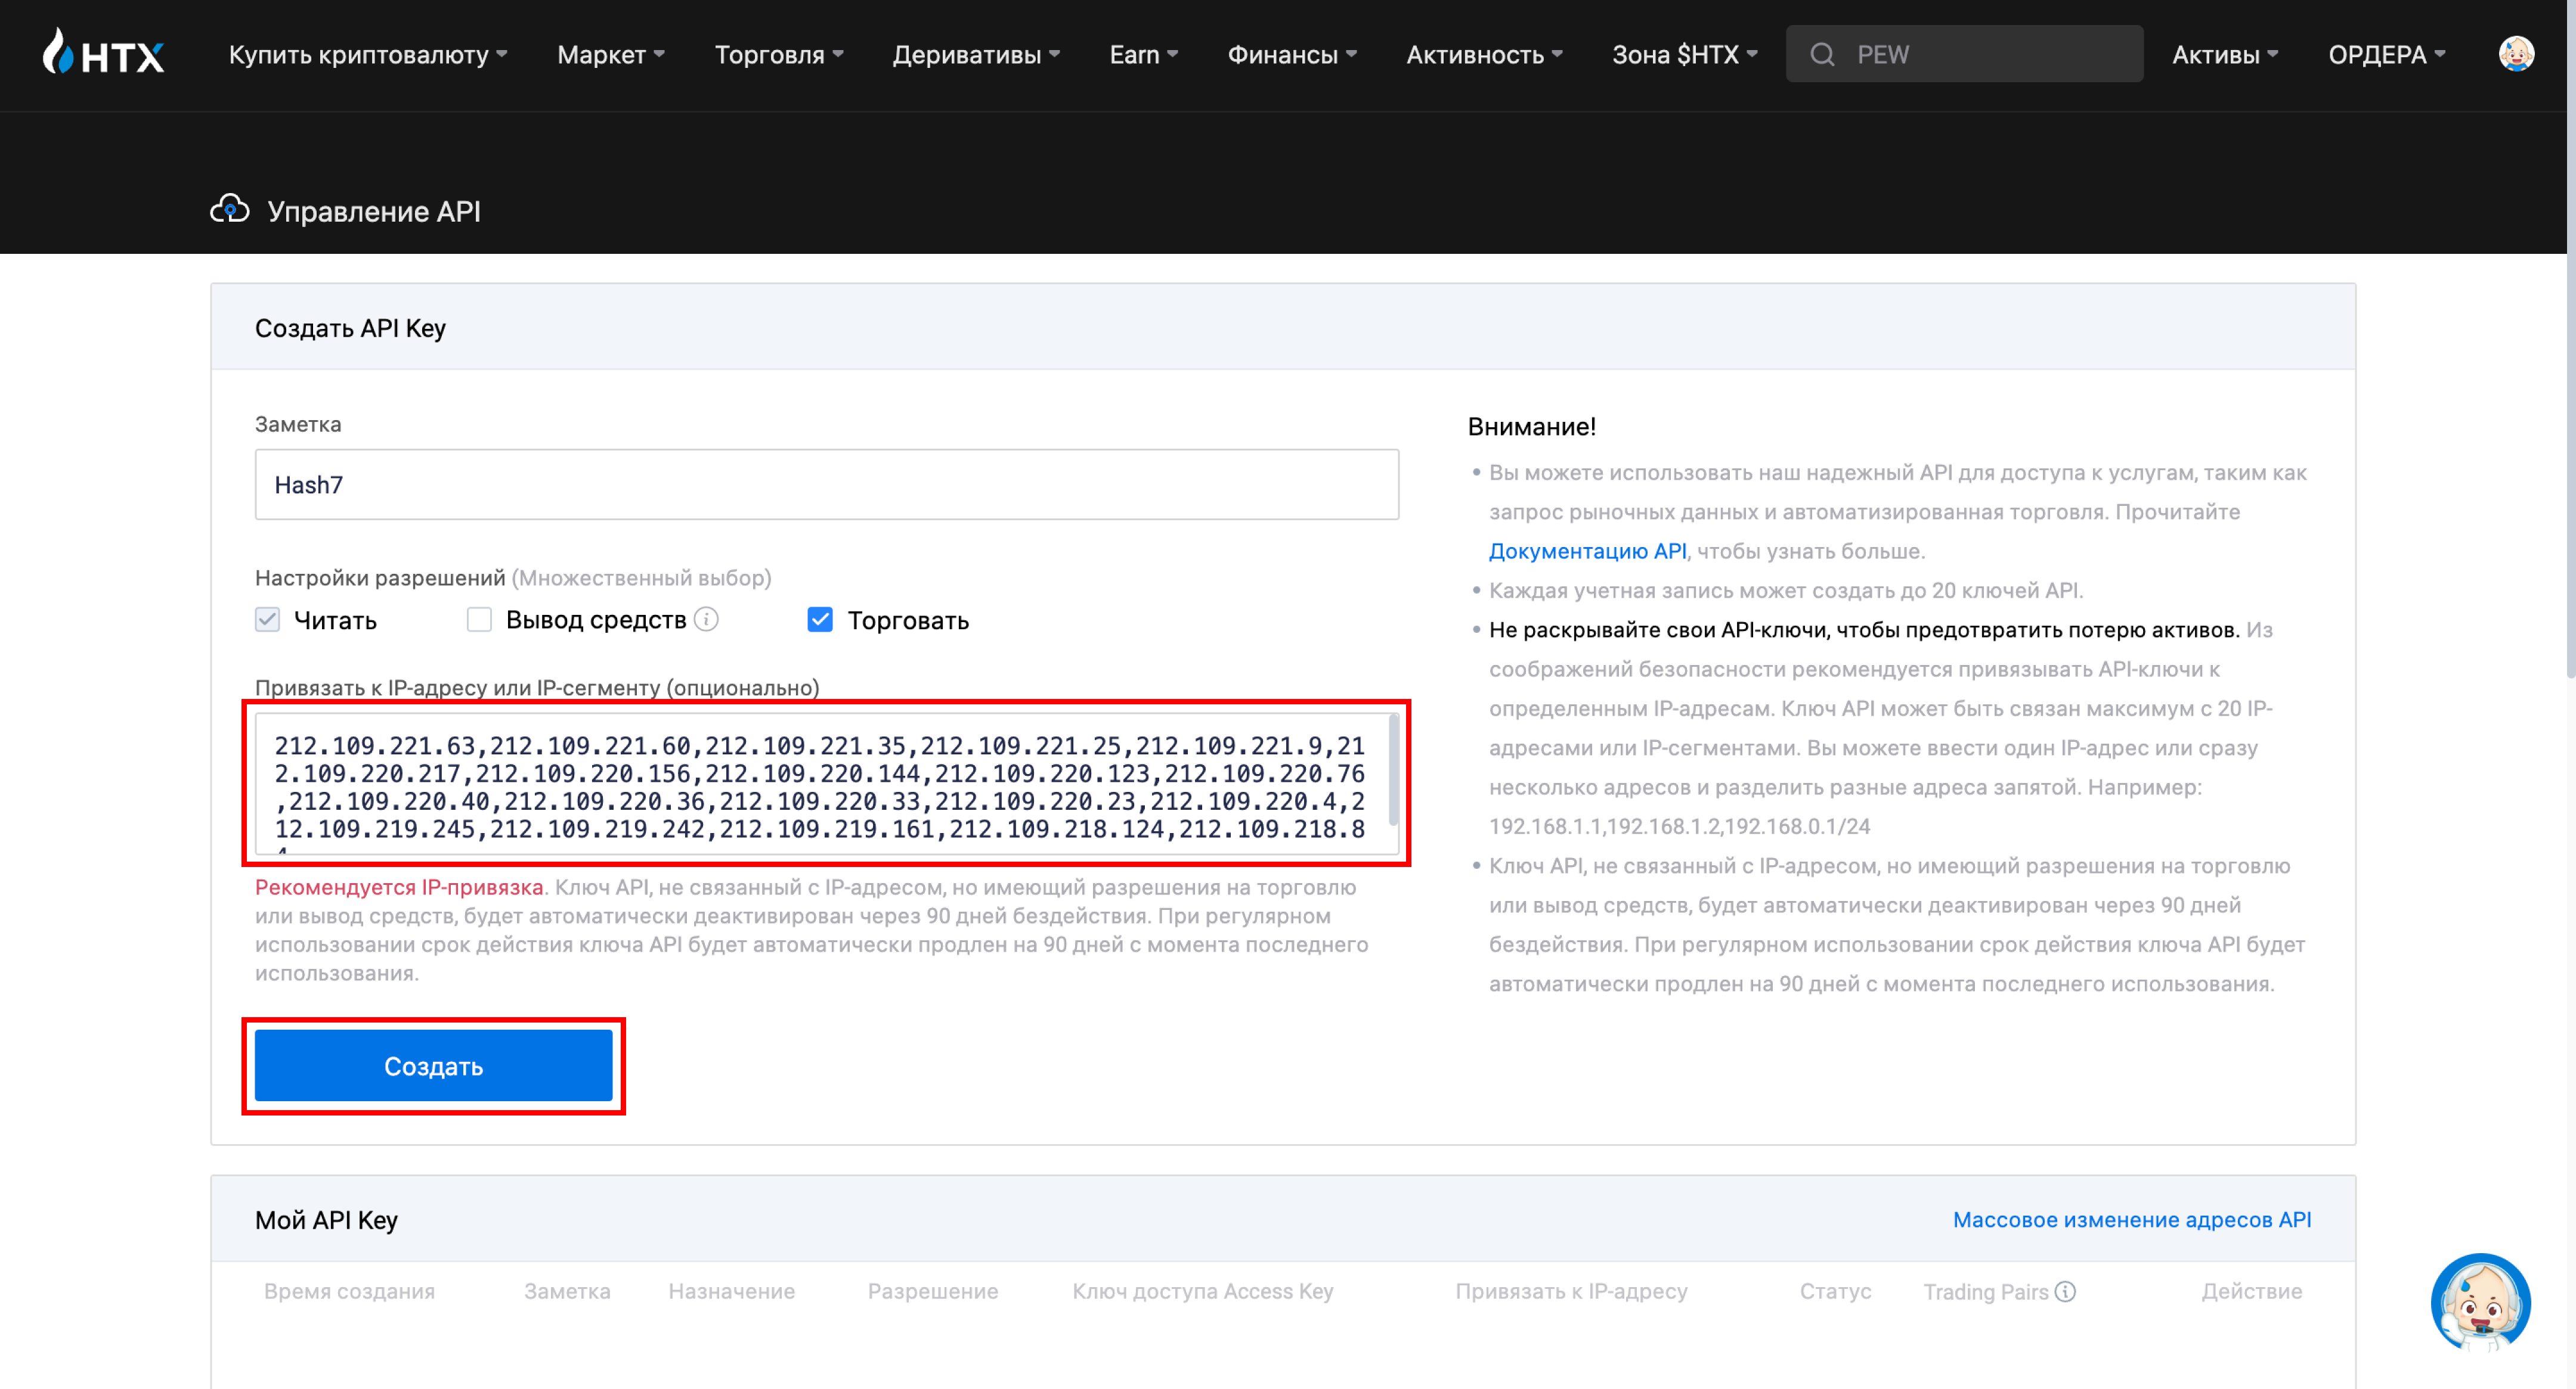Click info icon beside Trading Pairs
Screen dimensions: 2576x1389
click(2065, 1291)
